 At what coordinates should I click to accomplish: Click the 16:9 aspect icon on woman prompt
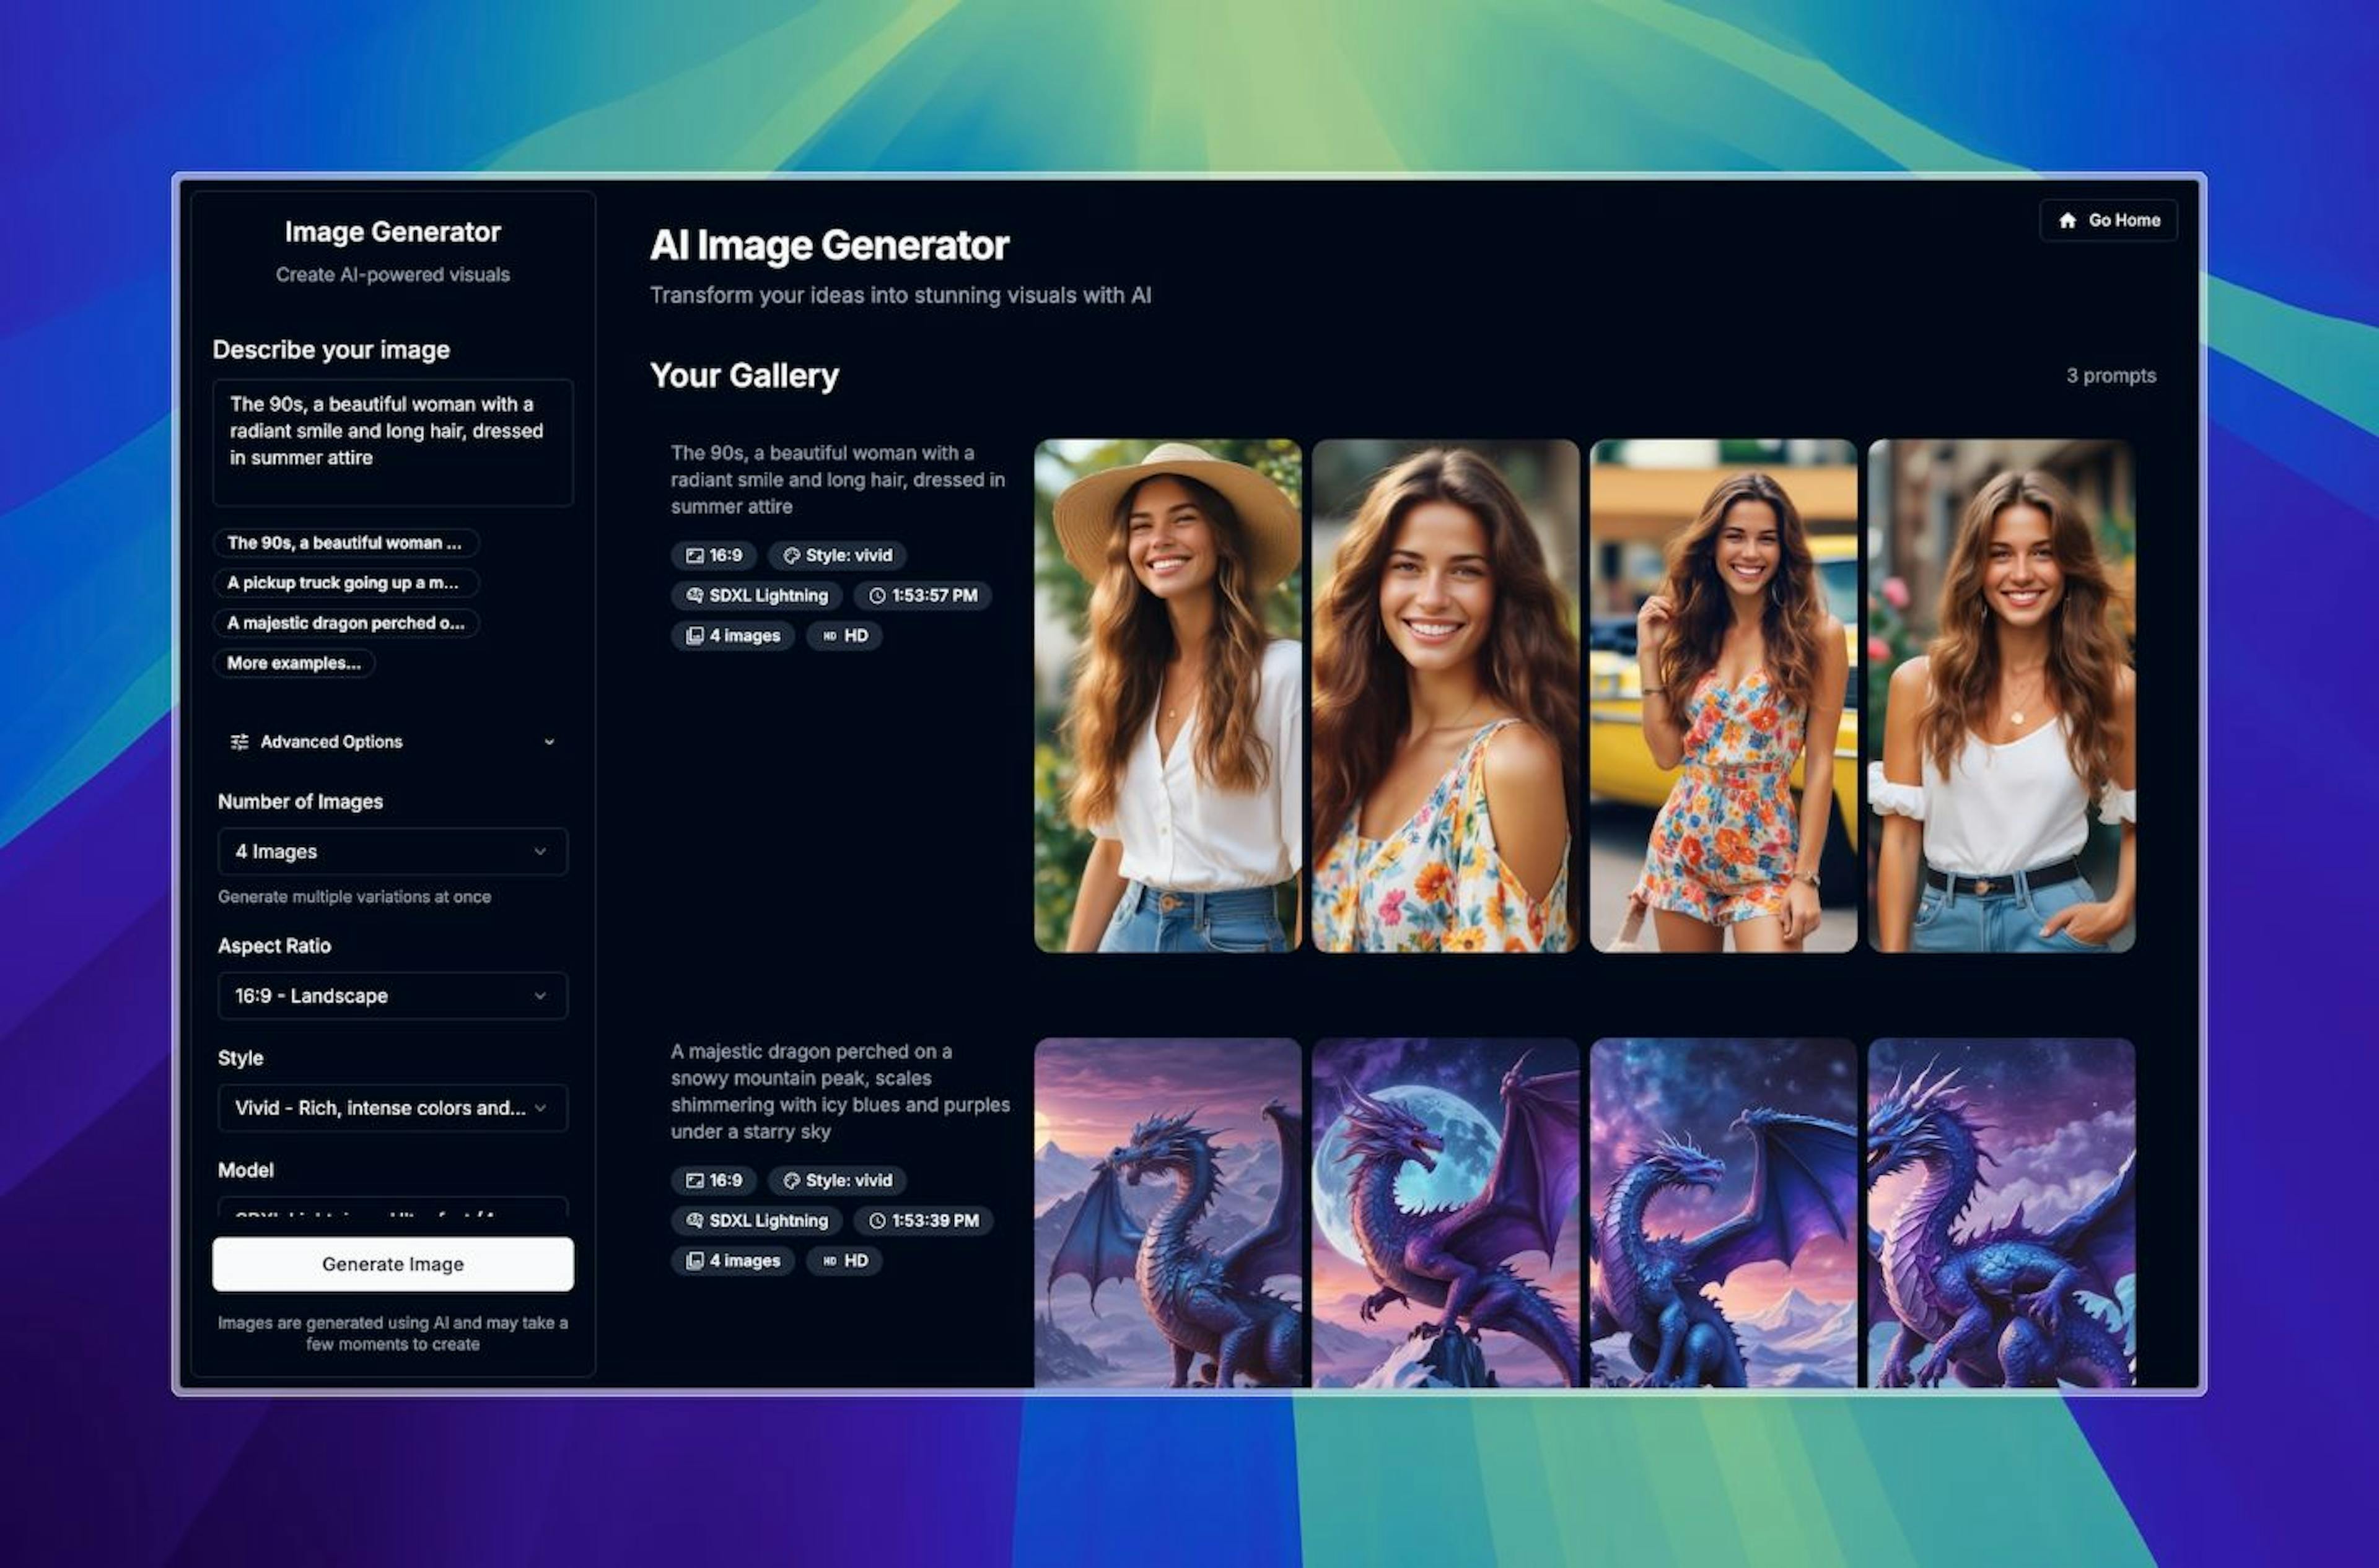(694, 555)
